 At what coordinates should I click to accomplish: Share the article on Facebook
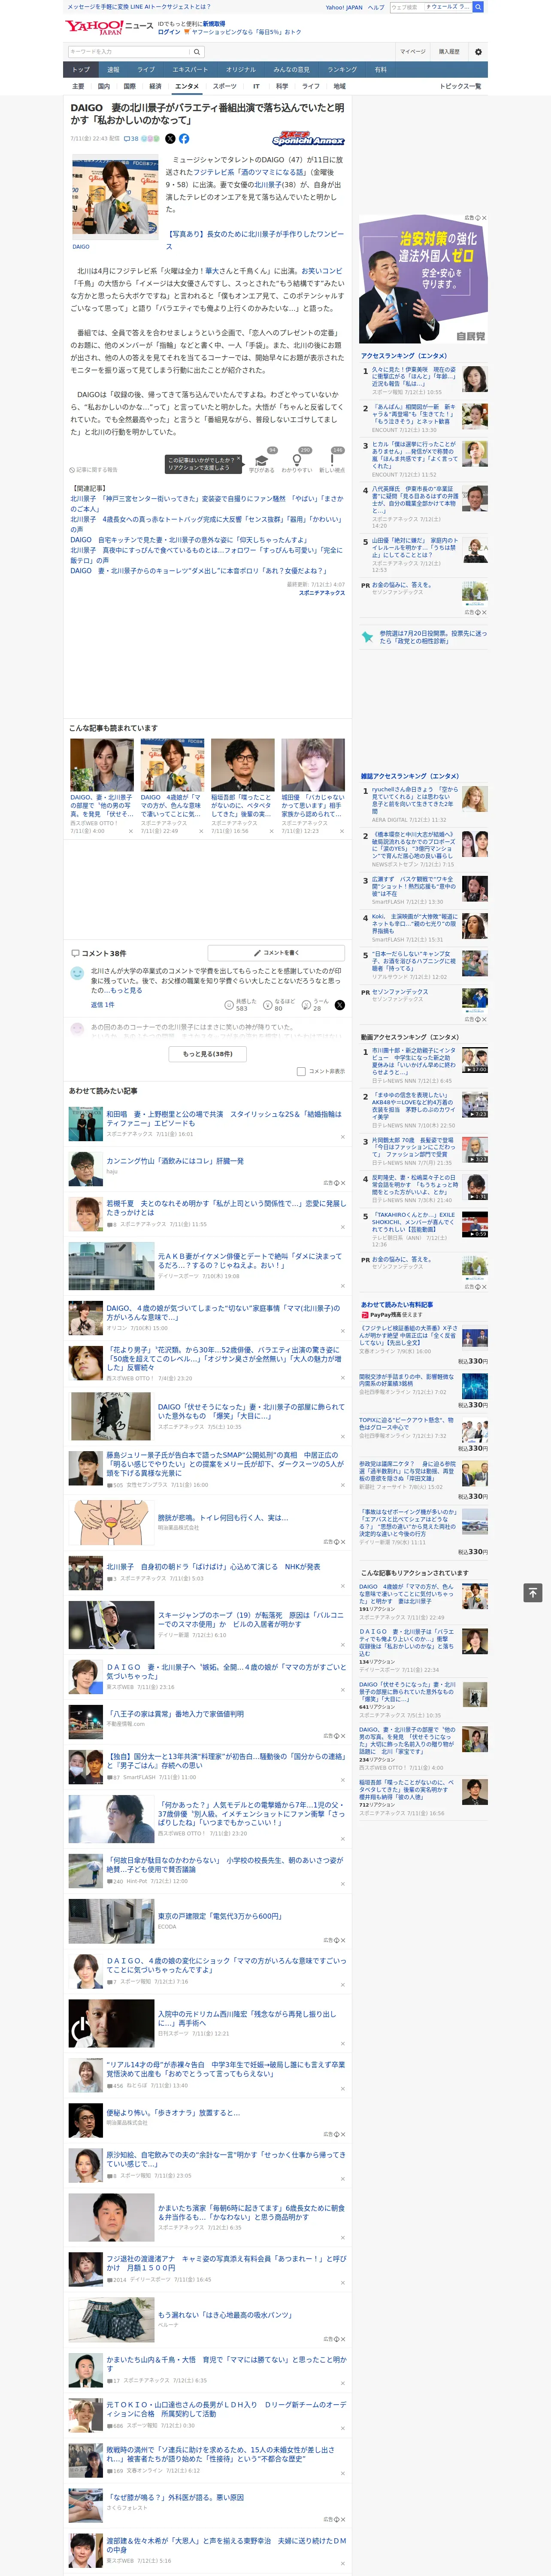(x=184, y=139)
